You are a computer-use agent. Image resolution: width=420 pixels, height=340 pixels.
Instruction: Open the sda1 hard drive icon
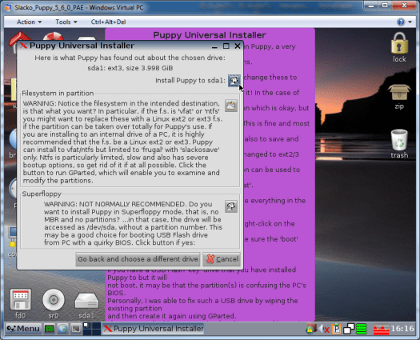pos(86,305)
